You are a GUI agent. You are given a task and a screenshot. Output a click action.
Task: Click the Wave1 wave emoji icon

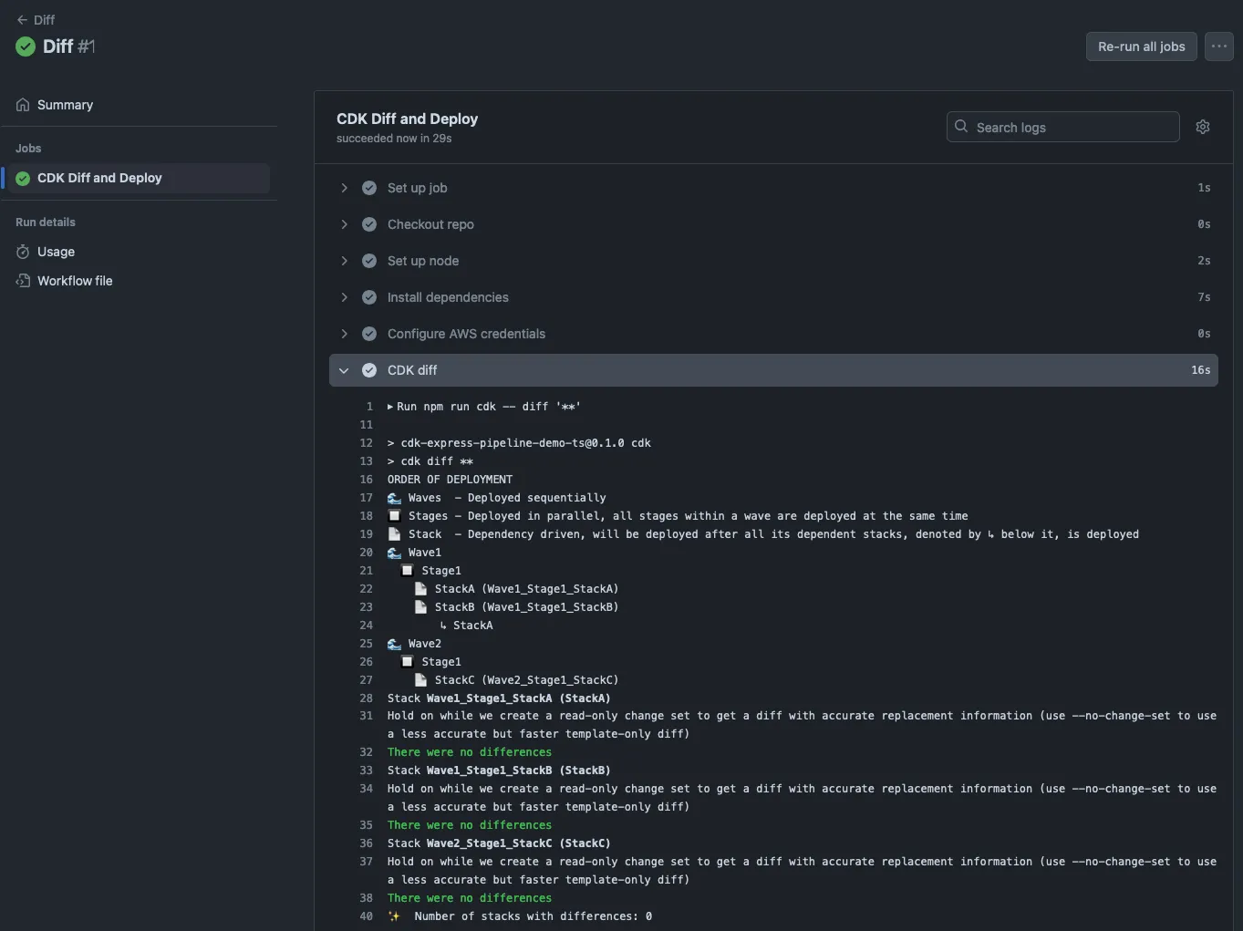point(394,553)
